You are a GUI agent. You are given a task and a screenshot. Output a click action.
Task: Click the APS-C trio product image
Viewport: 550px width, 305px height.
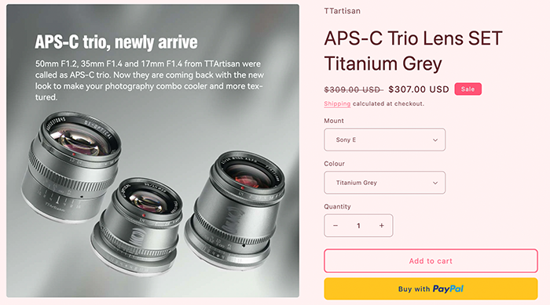pos(153,151)
